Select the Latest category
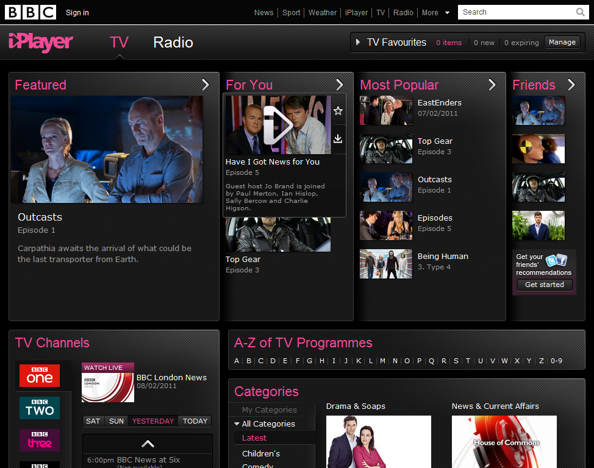594x468 pixels. pos(254,438)
